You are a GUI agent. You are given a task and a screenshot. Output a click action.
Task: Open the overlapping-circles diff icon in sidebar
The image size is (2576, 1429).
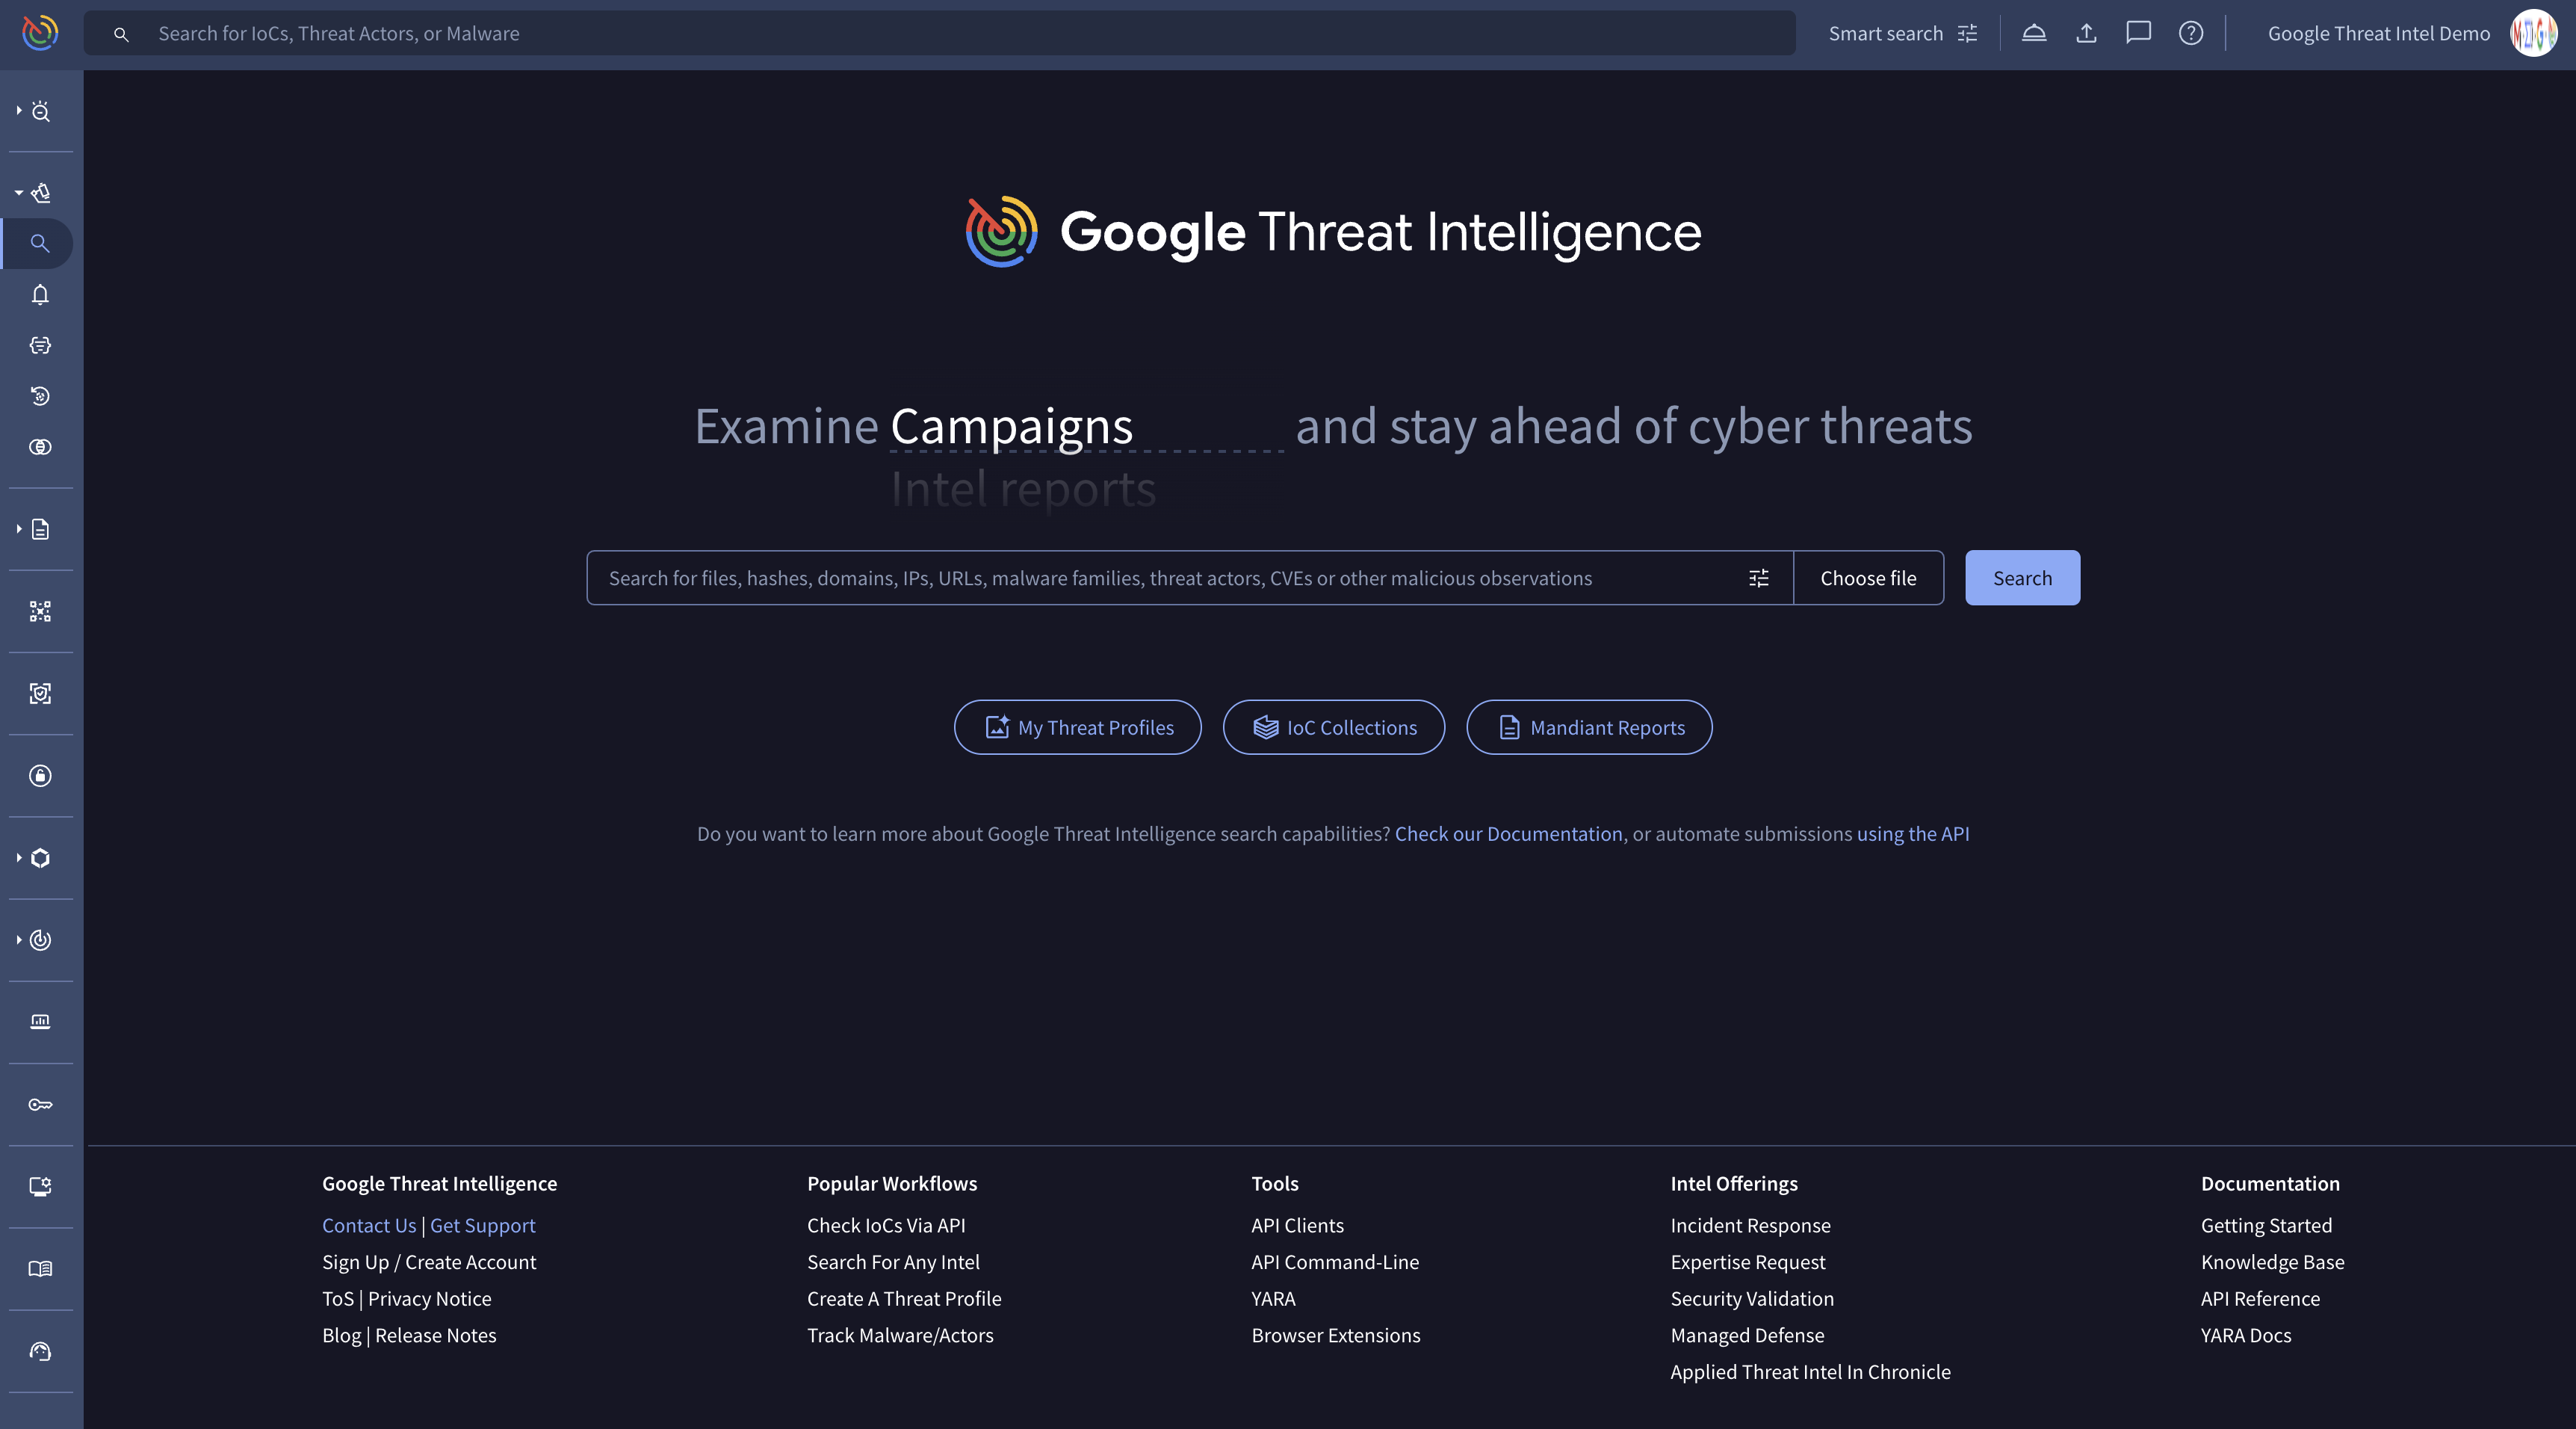pyautogui.click(x=40, y=448)
